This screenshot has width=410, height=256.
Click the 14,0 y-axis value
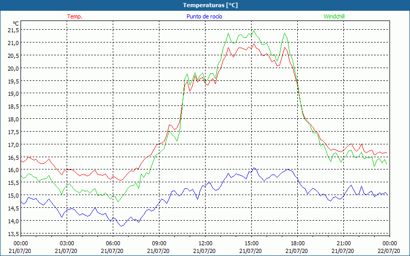[x=13, y=221]
